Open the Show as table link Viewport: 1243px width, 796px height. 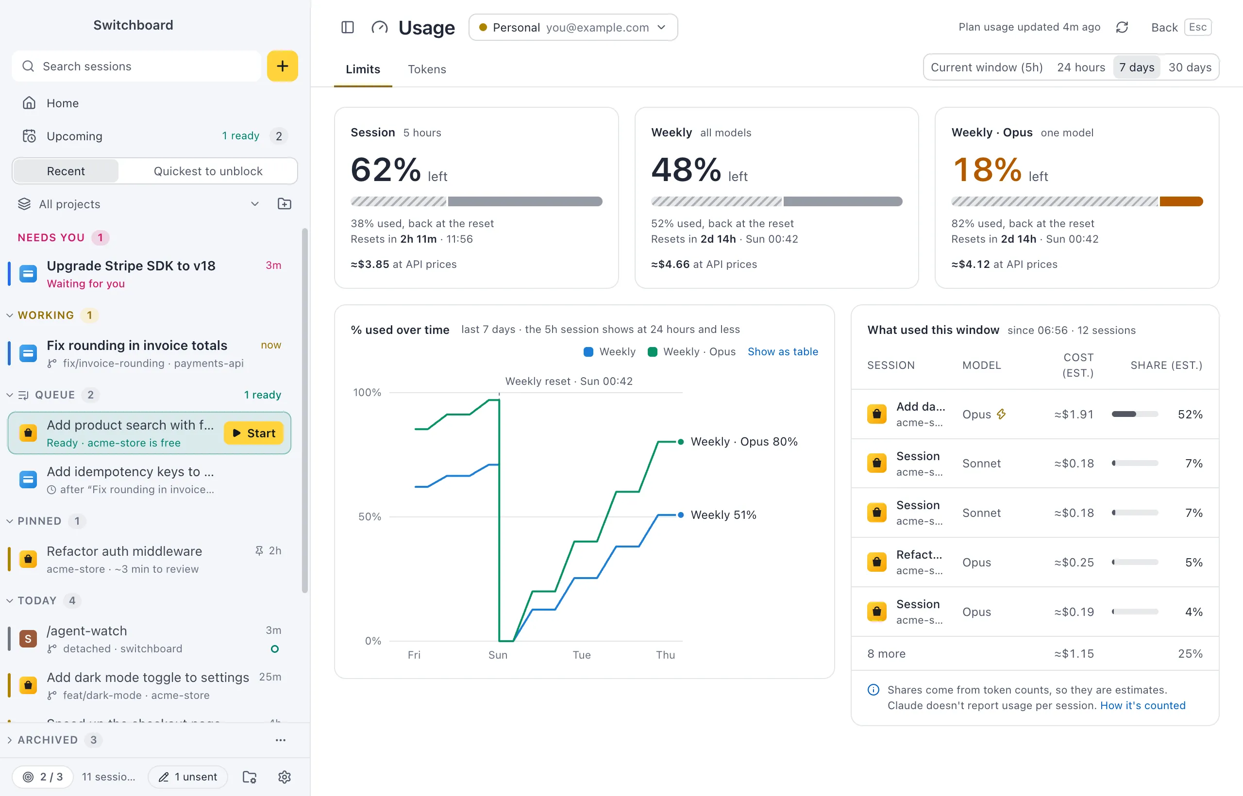(x=782, y=351)
